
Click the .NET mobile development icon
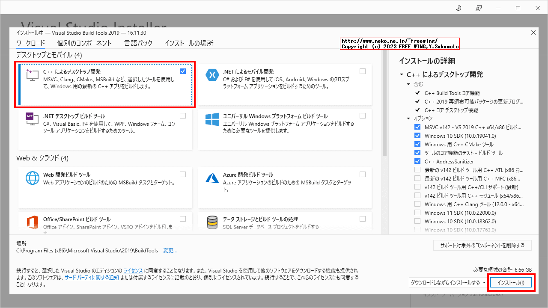pyautogui.click(x=212, y=75)
